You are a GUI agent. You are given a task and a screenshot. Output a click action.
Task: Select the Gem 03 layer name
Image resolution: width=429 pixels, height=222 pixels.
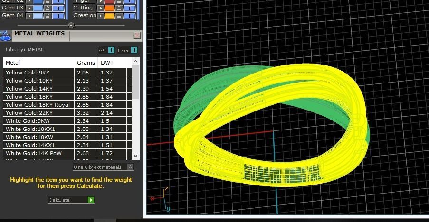tap(12, 8)
